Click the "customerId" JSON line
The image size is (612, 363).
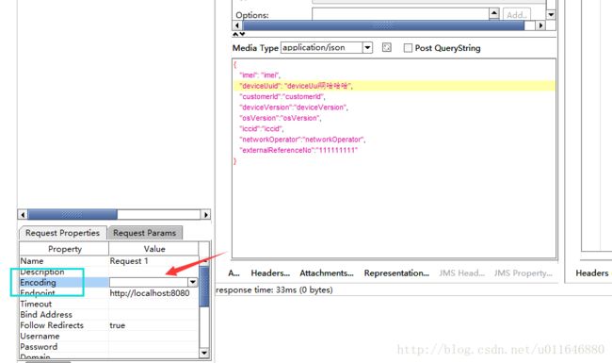282,96
